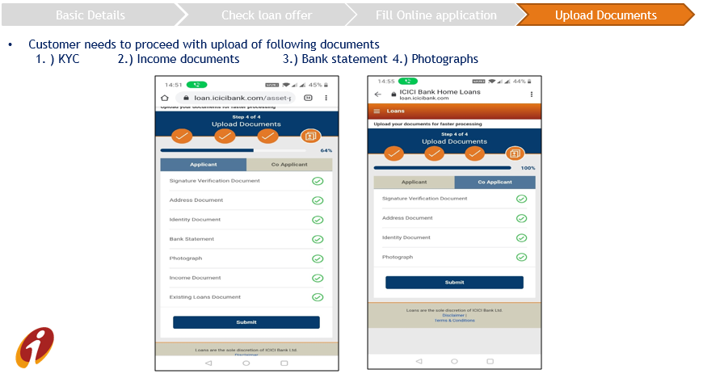Click green check beside Bank Statement
The width and height of the screenshot is (703, 378).
tap(318, 239)
